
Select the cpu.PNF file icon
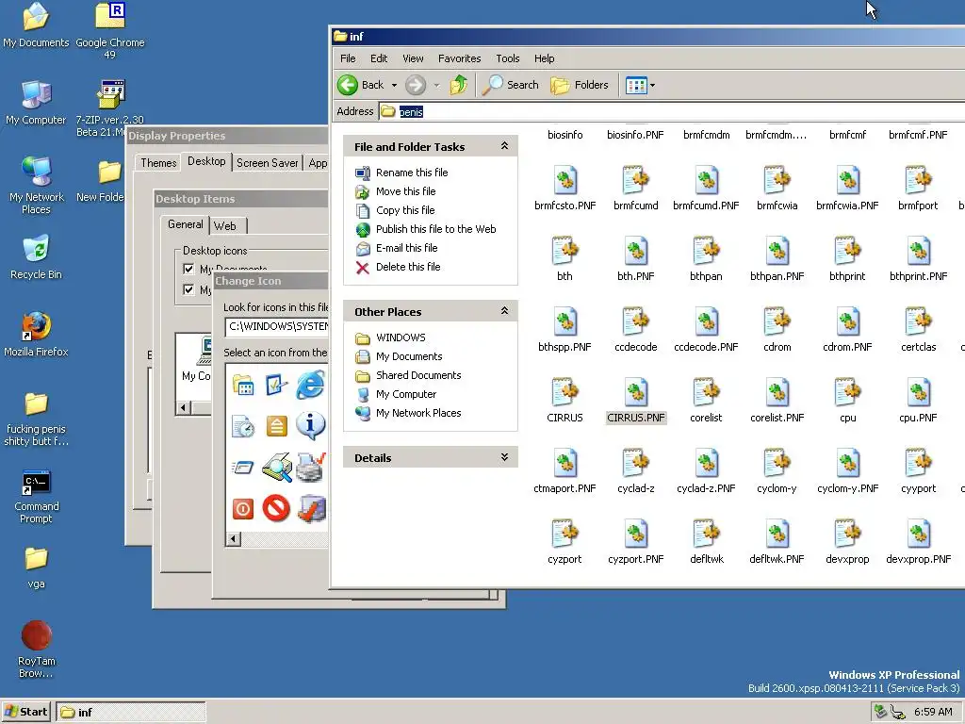[918, 392]
